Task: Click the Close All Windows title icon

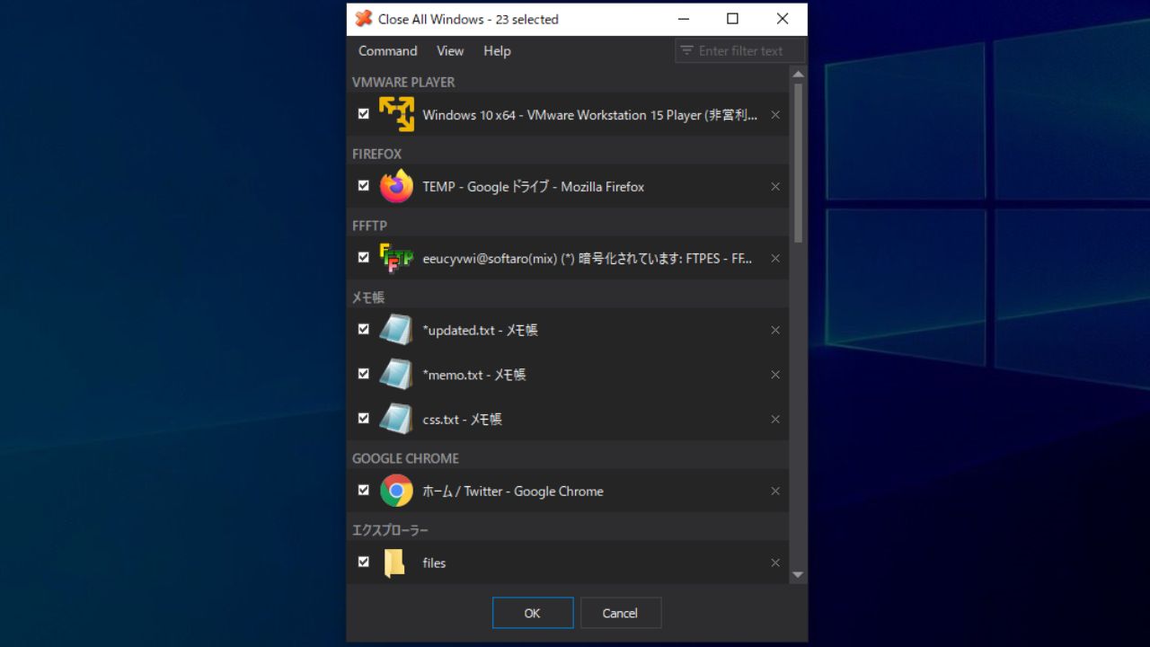Action: click(x=363, y=19)
